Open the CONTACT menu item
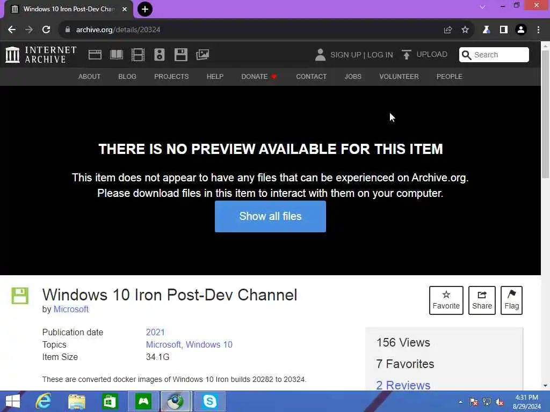Viewport: 550px width, 412px height. click(x=311, y=76)
